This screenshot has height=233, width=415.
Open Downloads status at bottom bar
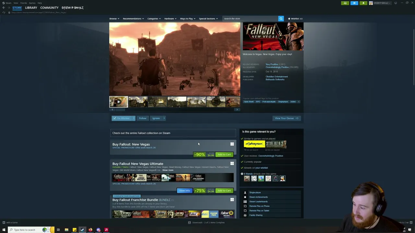[207, 222]
